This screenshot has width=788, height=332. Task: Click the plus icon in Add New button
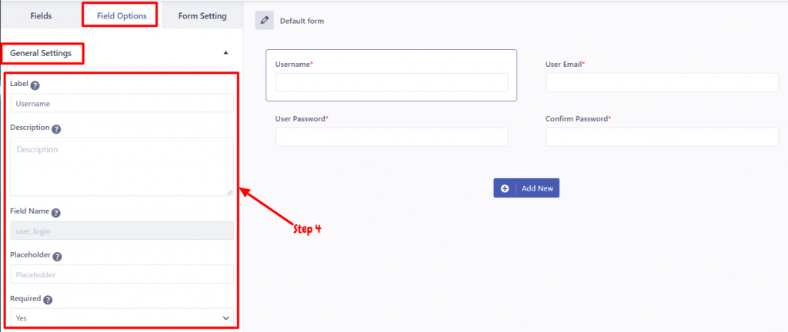pos(505,188)
